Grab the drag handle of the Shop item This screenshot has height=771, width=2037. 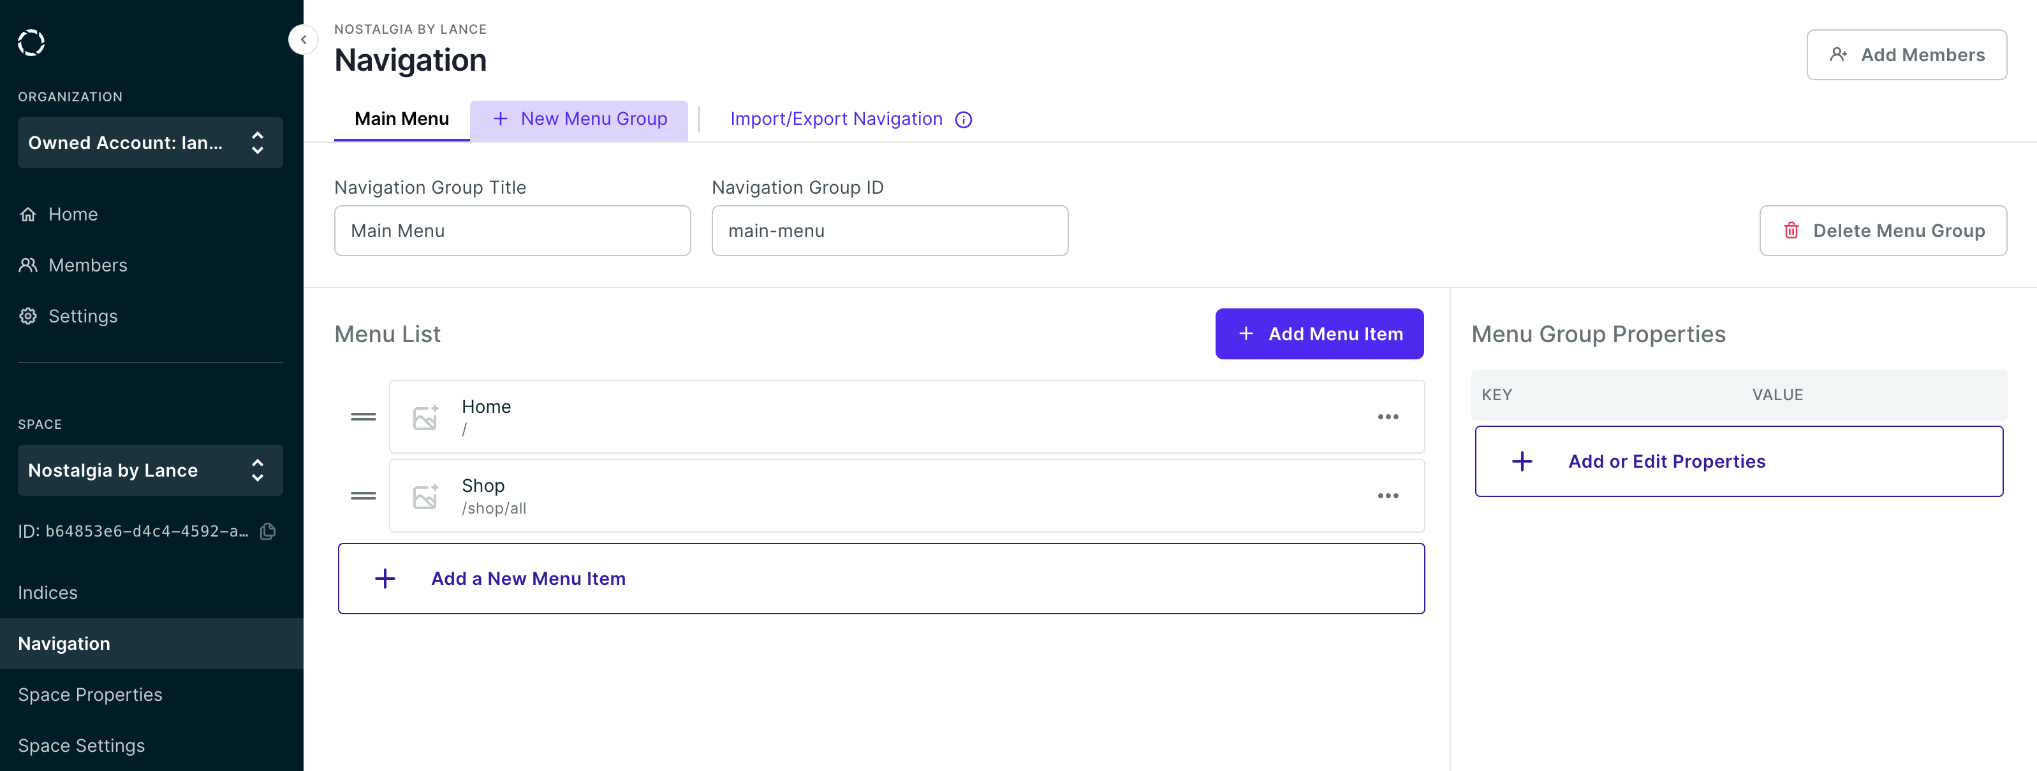[363, 495]
